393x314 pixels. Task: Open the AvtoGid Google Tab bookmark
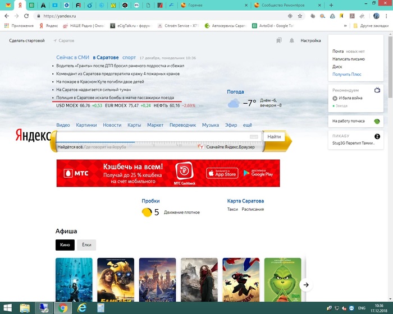(273, 26)
